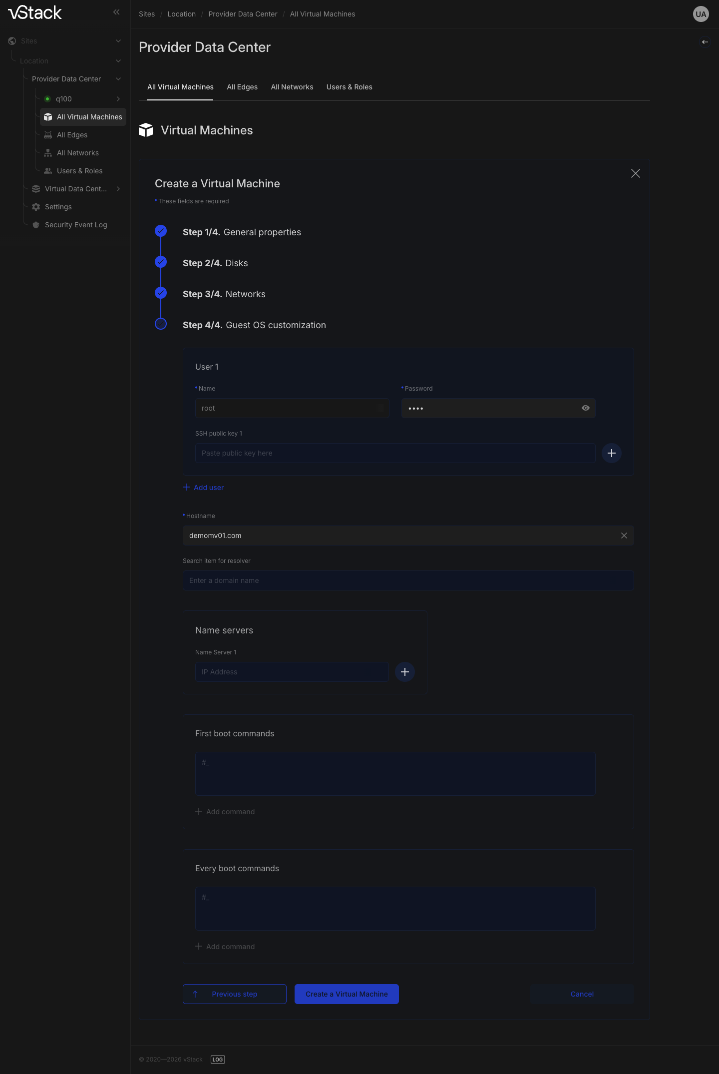Click the Sites globe icon in sidebar
Screen dimensions: 719x1074
12,41
